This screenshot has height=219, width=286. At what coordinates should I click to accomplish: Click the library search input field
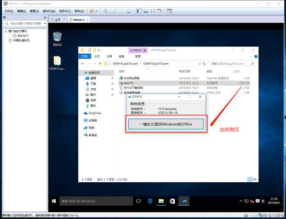[26, 23]
